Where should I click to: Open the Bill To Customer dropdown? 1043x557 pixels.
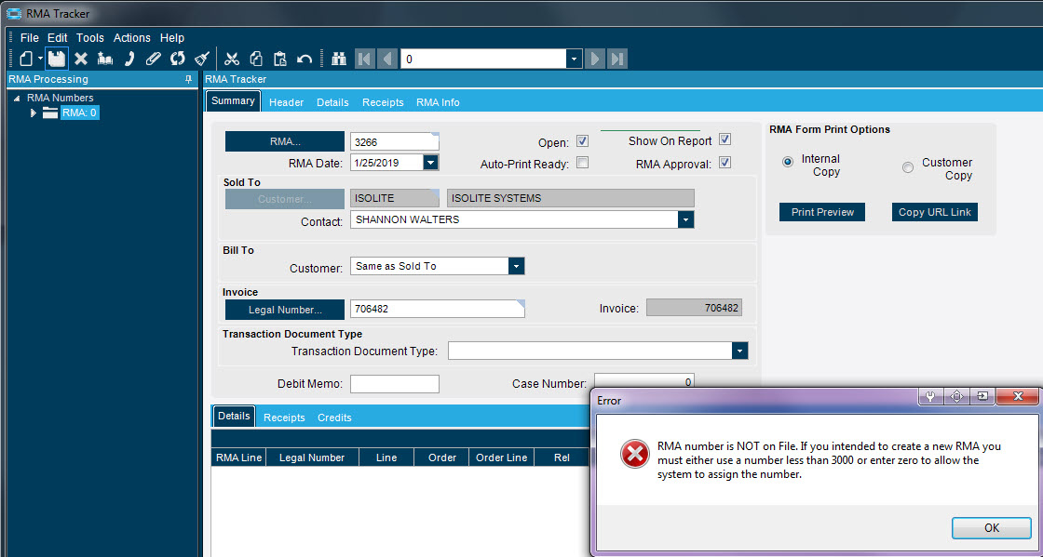(x=516, y=266)
